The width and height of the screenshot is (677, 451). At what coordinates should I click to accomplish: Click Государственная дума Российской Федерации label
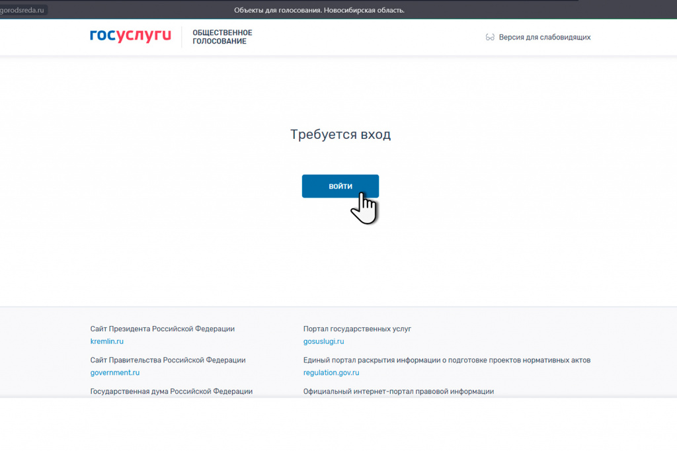click(171, 391)
